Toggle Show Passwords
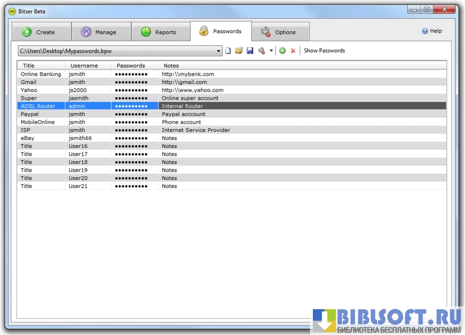Screen dimensions: 465x335 (x=324, y=51)
